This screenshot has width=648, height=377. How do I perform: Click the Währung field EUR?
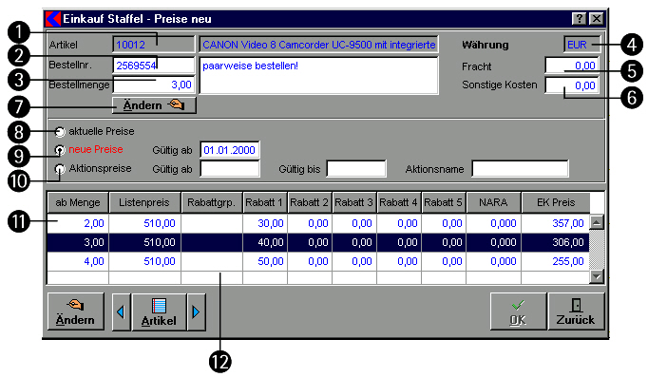[581, 45]
